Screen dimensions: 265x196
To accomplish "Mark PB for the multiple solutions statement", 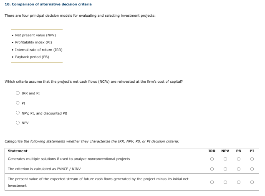I will [x=239, y=159].
